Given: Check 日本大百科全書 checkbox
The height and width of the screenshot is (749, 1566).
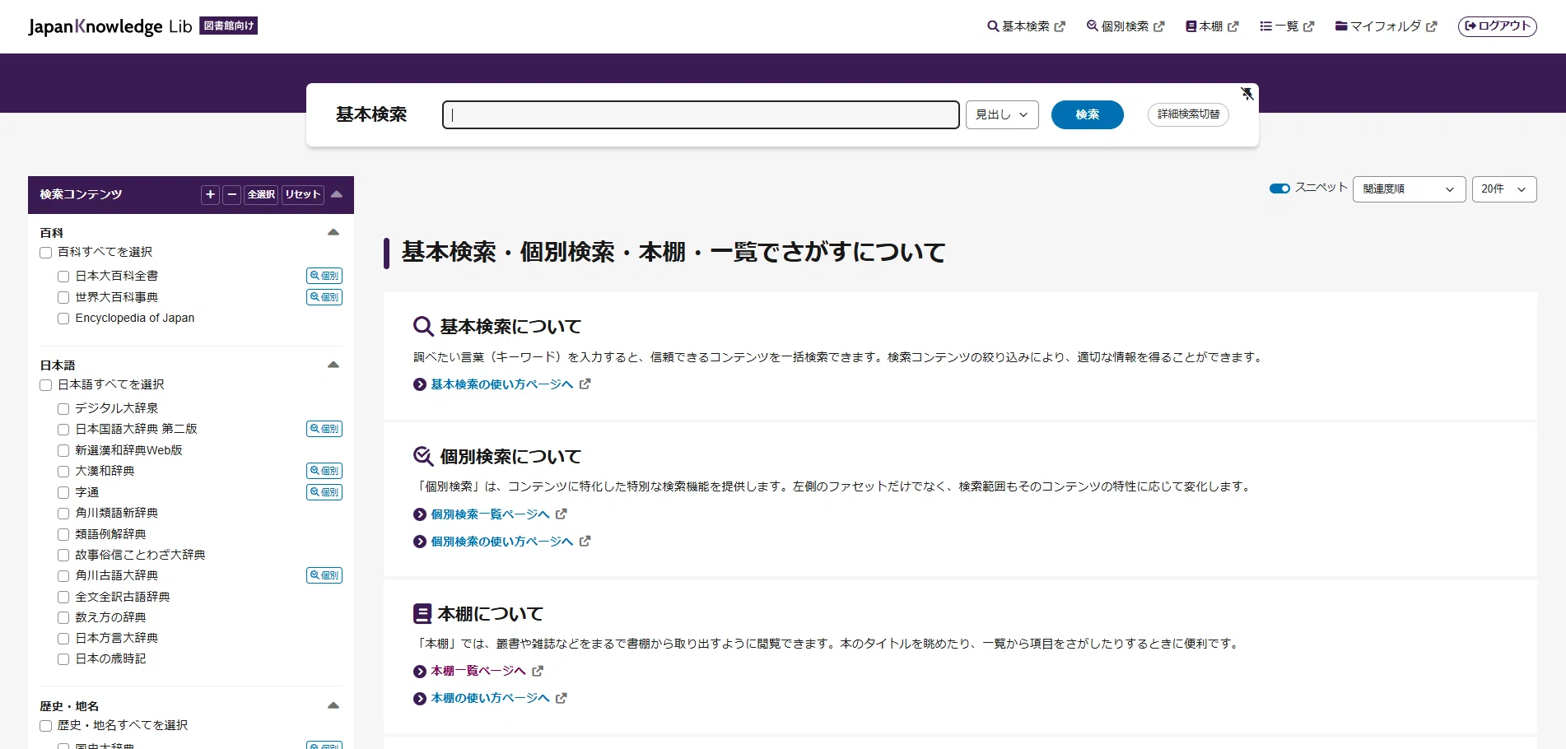Looking at the screenshot, I should 63,277.
